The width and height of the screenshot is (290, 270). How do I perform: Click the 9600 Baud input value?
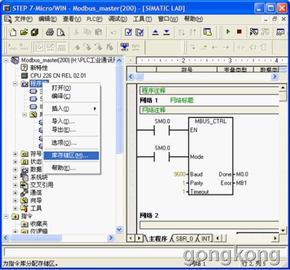coord(180,174)
